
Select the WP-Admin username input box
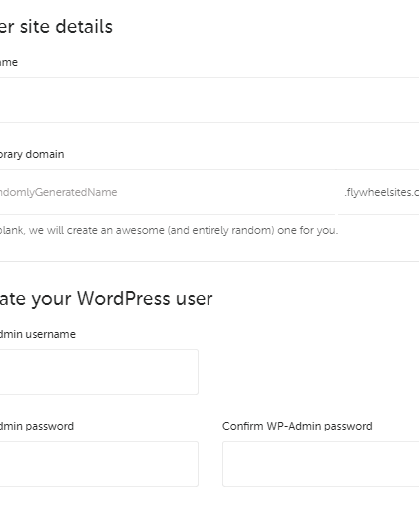pos(99,372)
